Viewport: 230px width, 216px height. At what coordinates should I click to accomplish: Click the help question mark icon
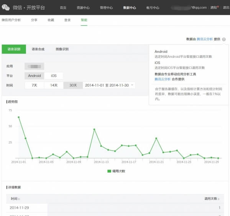(x=224, y=39)
